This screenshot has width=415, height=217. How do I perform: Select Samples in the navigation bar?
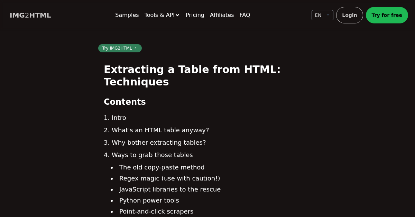(x=127, y=15)
